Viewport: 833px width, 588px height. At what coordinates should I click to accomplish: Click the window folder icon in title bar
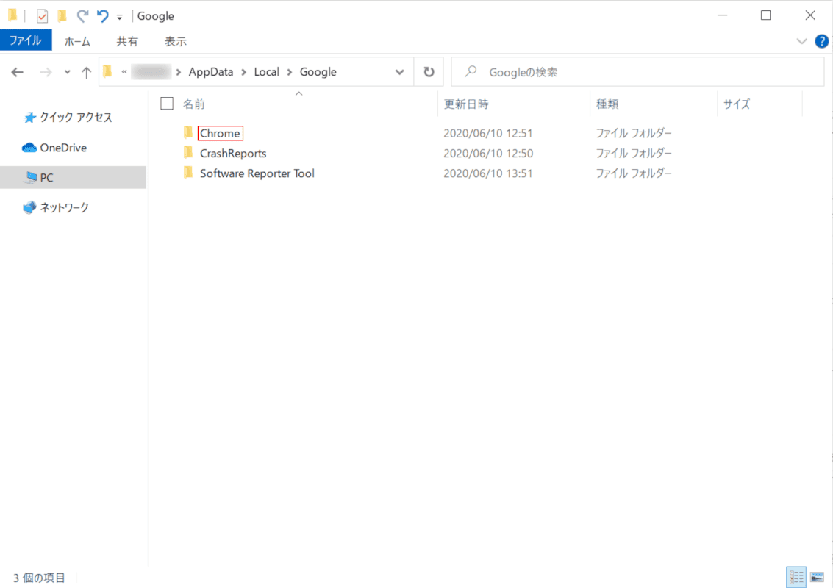coord(12,15)
